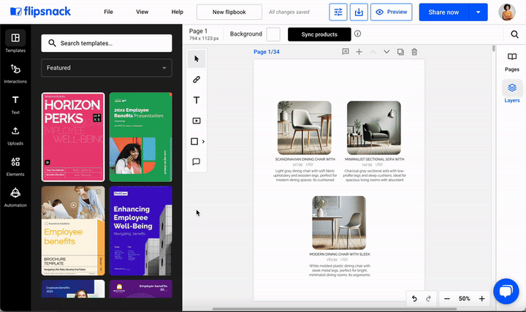Click the 'SCANDINAVIAN DINING CHAIR WITH' title text
This screenshot has height=312, width=526.
[305, 159]
